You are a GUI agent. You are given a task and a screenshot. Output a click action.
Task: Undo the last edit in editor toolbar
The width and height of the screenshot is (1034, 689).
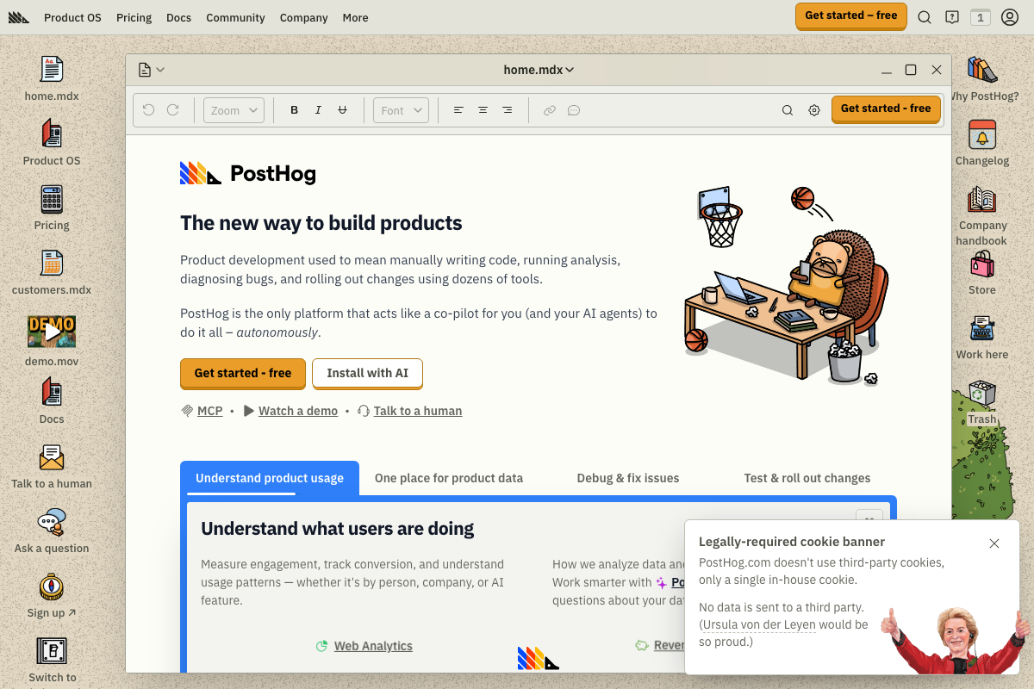tap(149, 110)
